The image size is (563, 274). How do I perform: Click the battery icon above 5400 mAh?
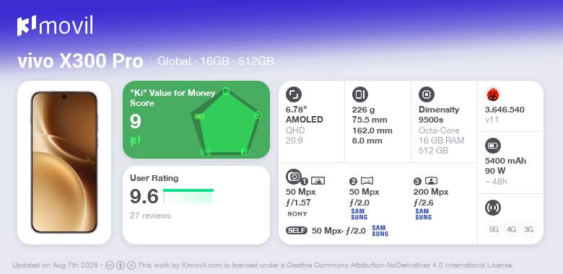(492, 146)
